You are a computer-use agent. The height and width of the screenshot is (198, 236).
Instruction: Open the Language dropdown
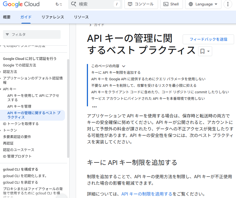click(203, 4)
